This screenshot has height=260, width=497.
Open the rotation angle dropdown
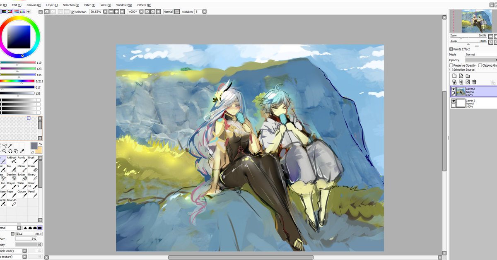pyautogui.click(x=142, y=12)
